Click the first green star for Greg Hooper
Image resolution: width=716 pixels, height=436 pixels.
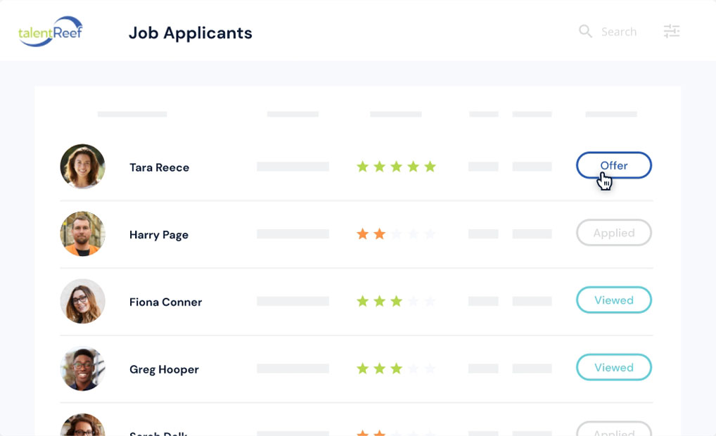[362, 368]
